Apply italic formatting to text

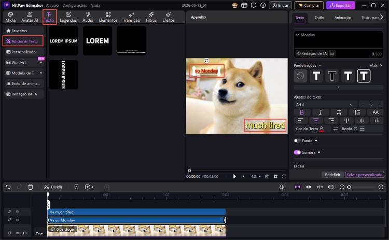pos(321,112)
